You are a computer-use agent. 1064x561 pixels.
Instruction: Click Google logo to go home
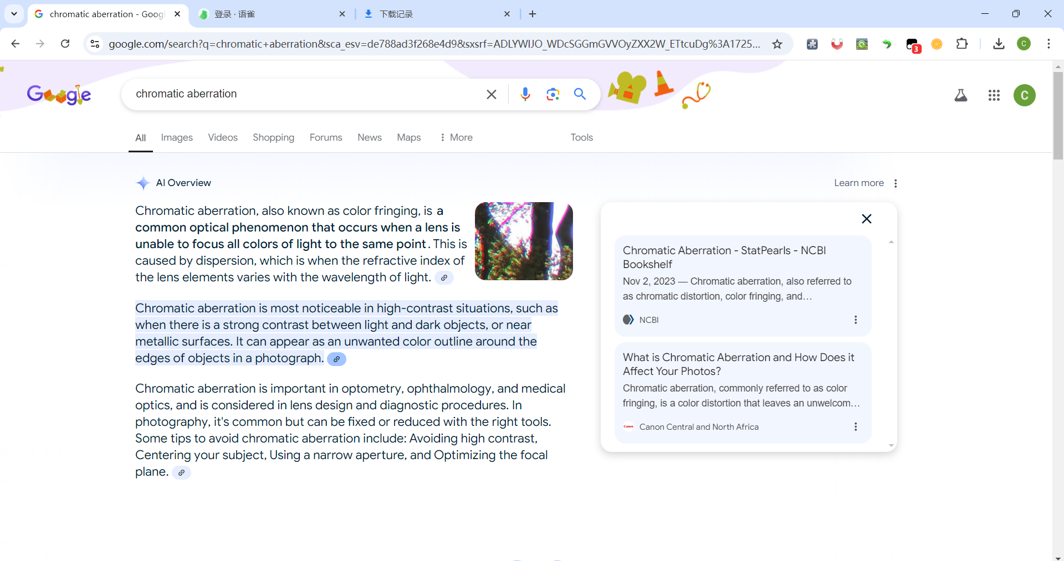pyautogui.click(x=59, y=95)
